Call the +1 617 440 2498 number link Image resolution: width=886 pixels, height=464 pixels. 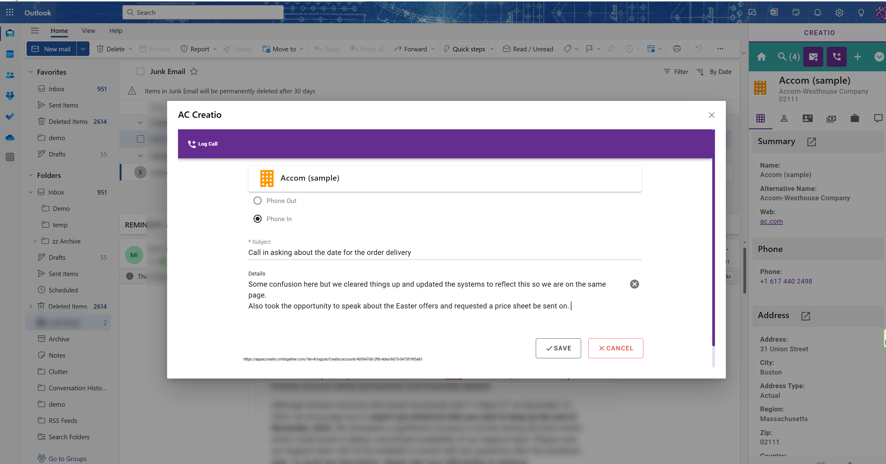pos(786,281)
